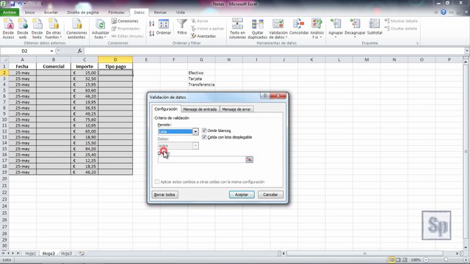Open Actualizar todo dropdown
This screenshot has width=470, height=264.
click(x=100, y=29)
